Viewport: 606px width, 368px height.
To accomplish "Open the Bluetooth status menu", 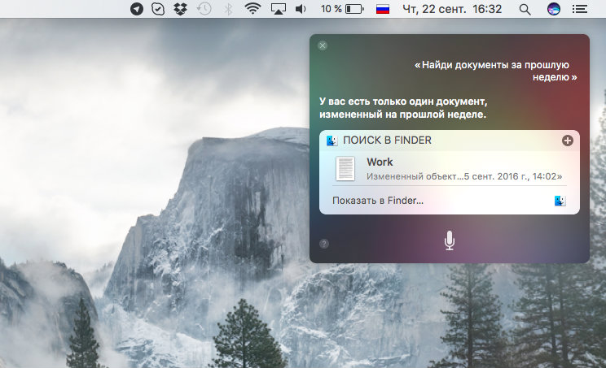I will 228,9.
